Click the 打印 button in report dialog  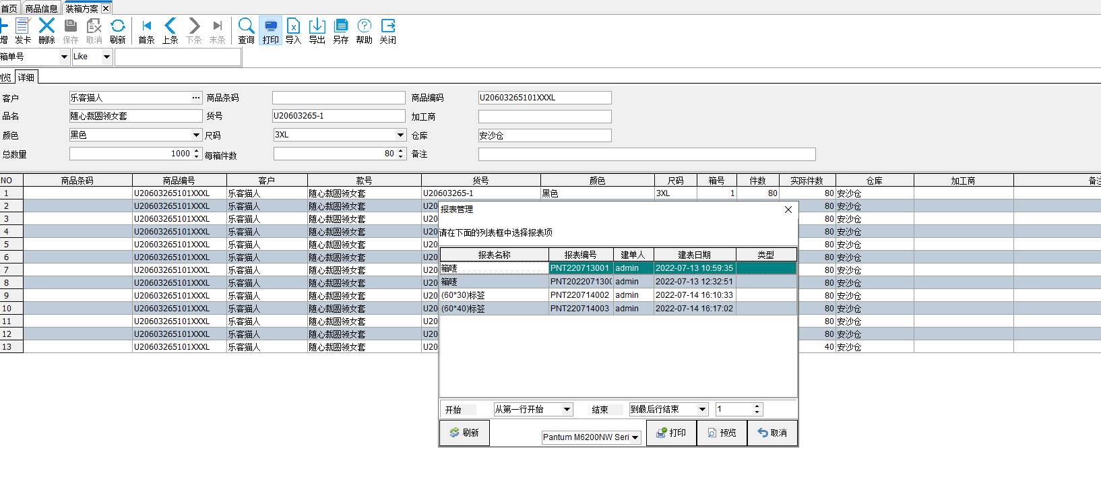tap(671, 433)
